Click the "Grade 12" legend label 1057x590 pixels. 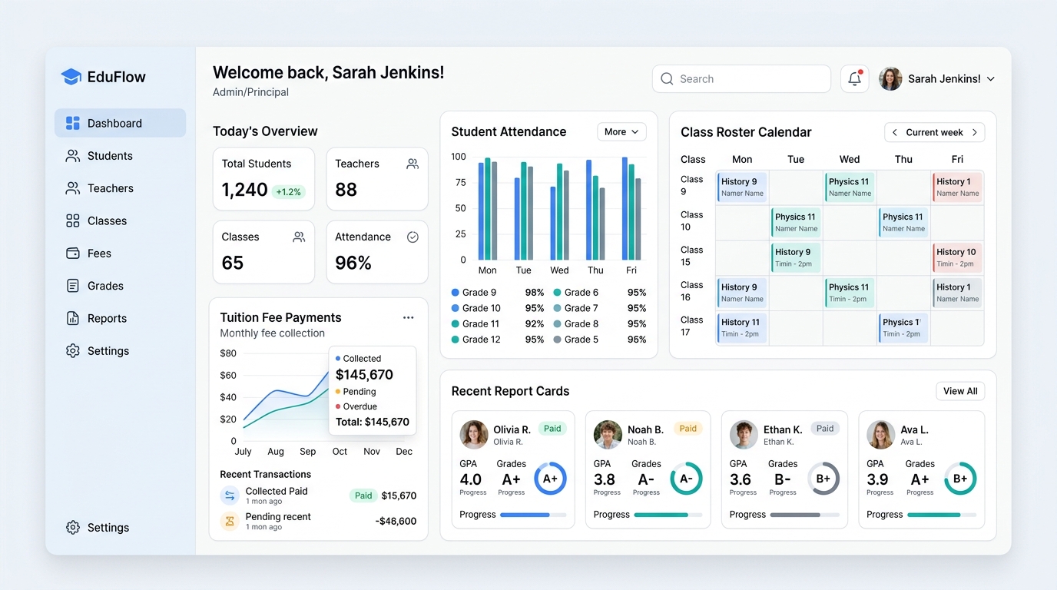(x=482, y=340)
